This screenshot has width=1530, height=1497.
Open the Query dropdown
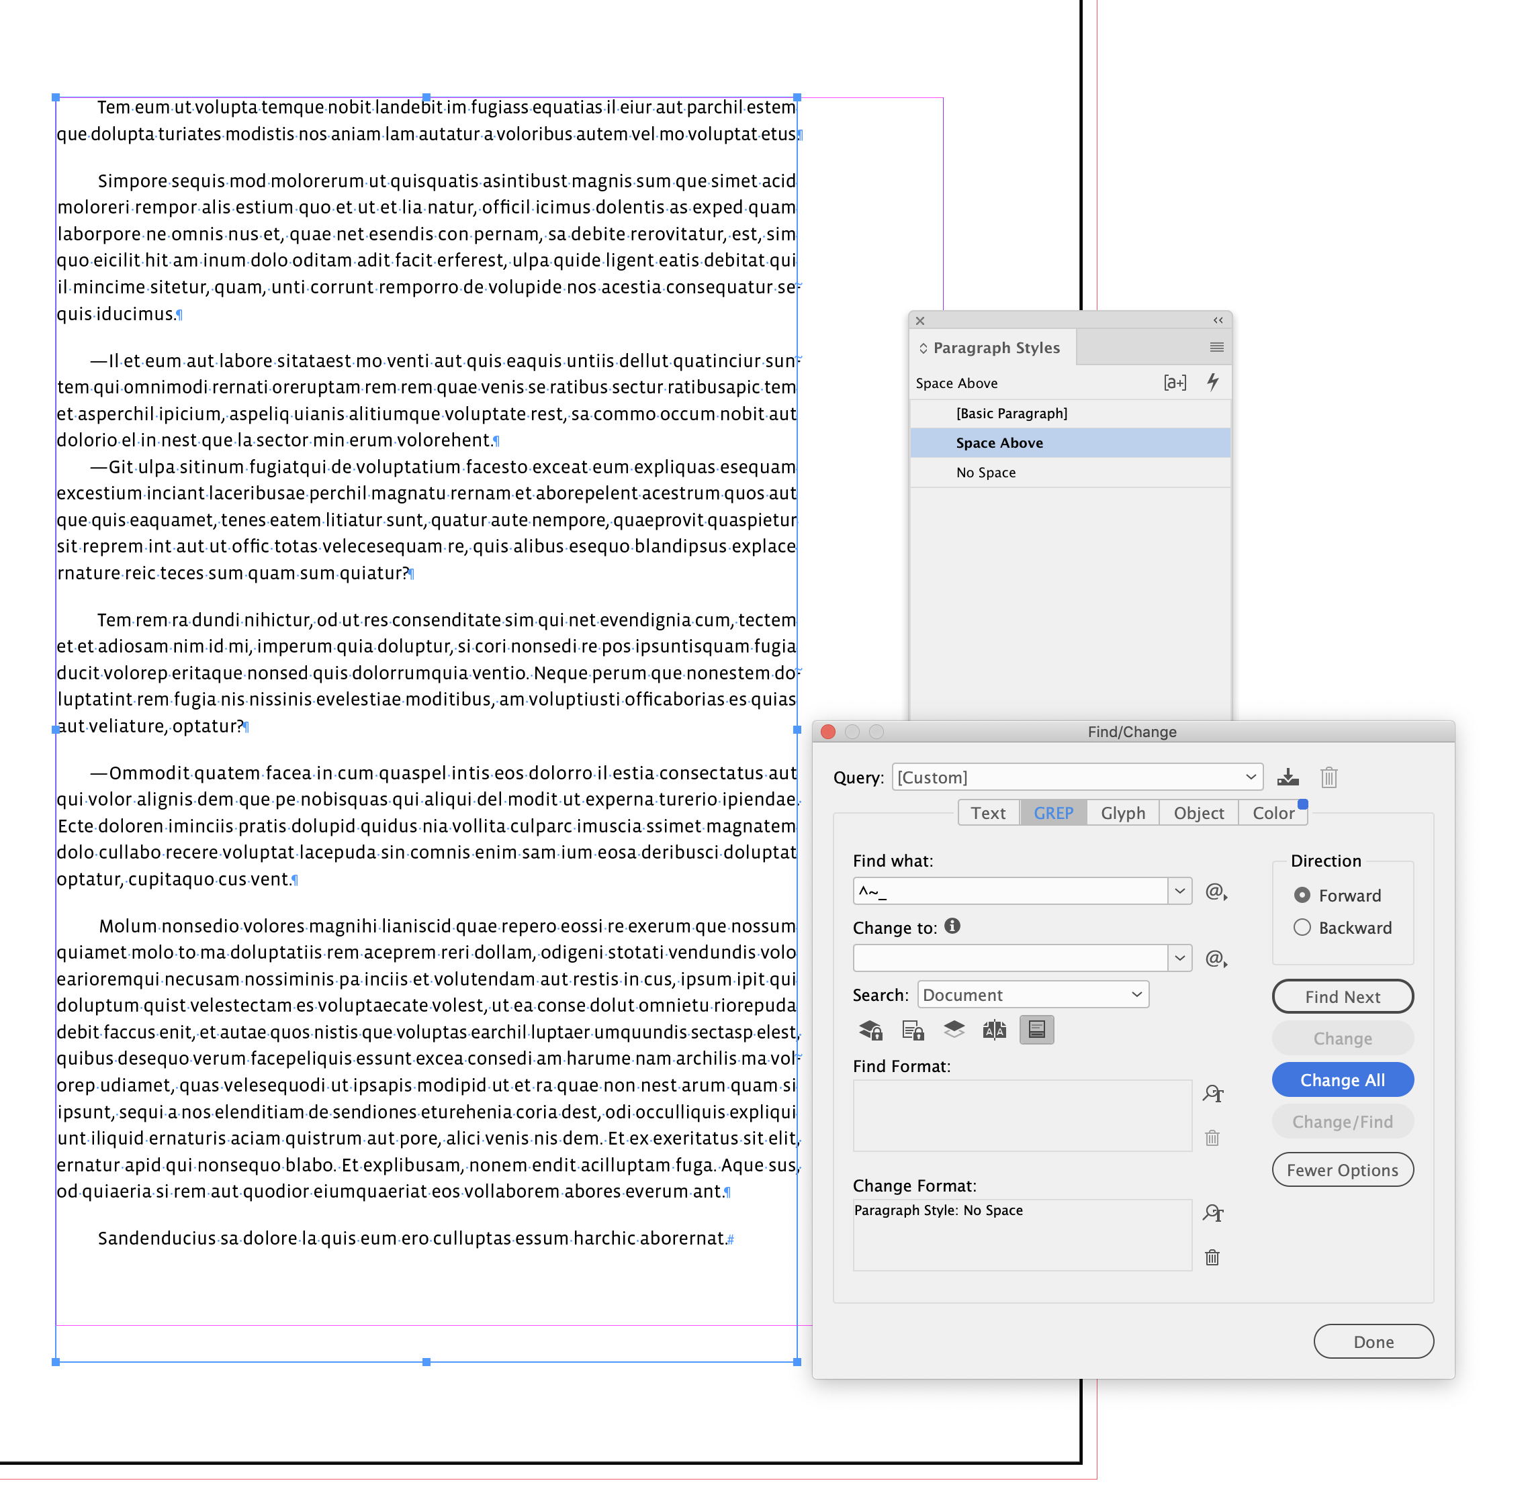click(1251, 777)
